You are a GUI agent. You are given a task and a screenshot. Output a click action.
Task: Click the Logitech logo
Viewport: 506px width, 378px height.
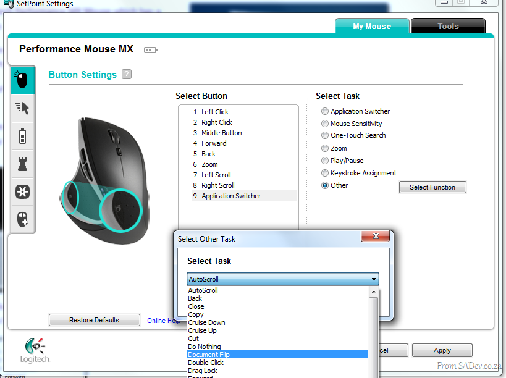(x=35, y=350)
